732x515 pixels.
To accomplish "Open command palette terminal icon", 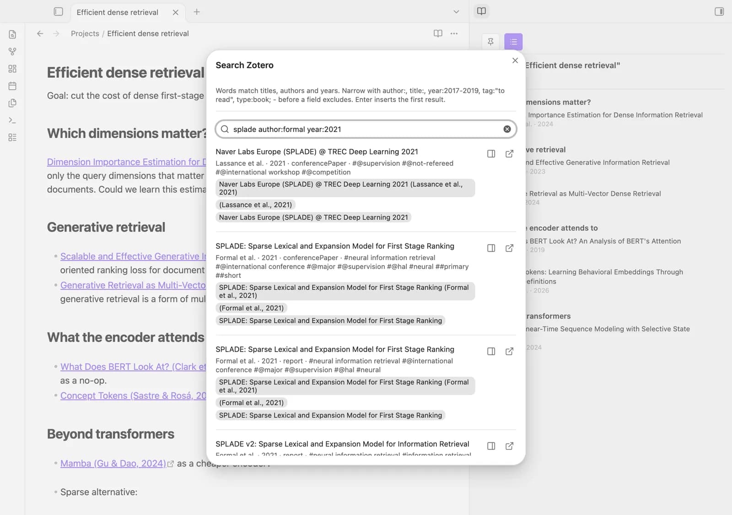I will 12,120.
